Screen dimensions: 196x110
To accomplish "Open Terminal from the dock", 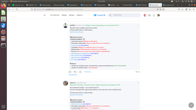I will pyautogui.click(x=3, y=45).
